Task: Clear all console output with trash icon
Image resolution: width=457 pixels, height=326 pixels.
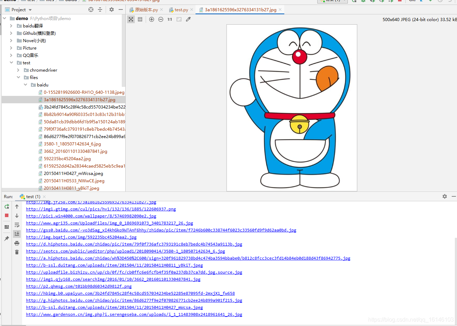Action: (17, 252)
